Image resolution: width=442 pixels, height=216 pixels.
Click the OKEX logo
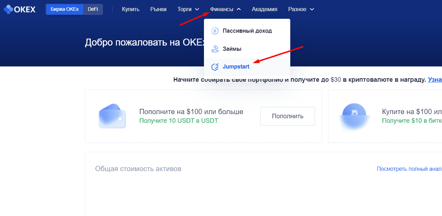[20, 9]
